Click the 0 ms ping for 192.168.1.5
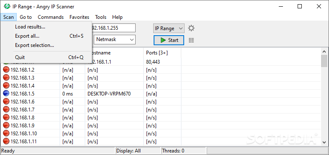The width and height of the screenshot is (329, 155). pyautogui.click(x=67, y=94)
